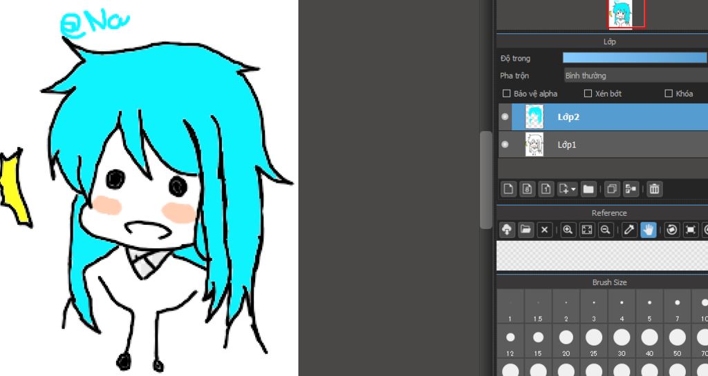Screen dimensions: 708x376
Task: Click the Brush Size panel header
Action: [609, 282]
